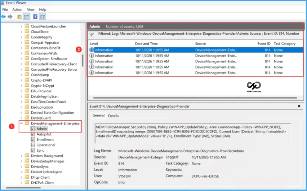This screenshot has height=191, width=307.
Task: Expand the CloudStore node
Action: 21,31
